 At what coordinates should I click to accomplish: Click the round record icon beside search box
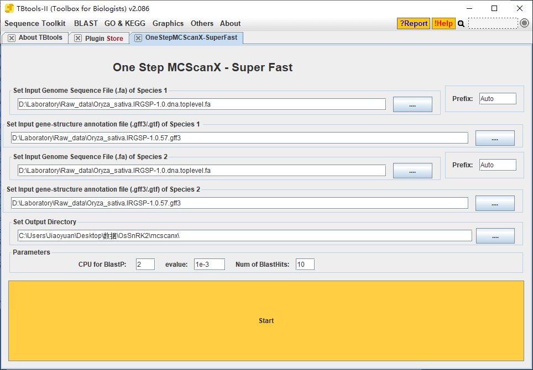[525, 23]
